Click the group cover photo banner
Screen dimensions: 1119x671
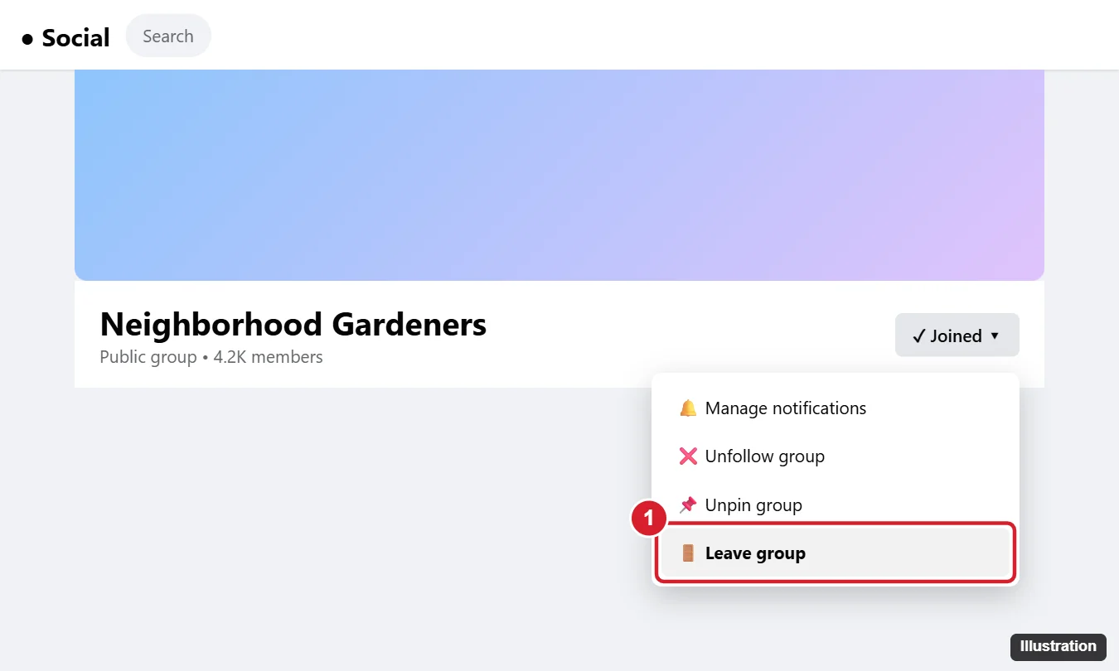tap(559, 176)
